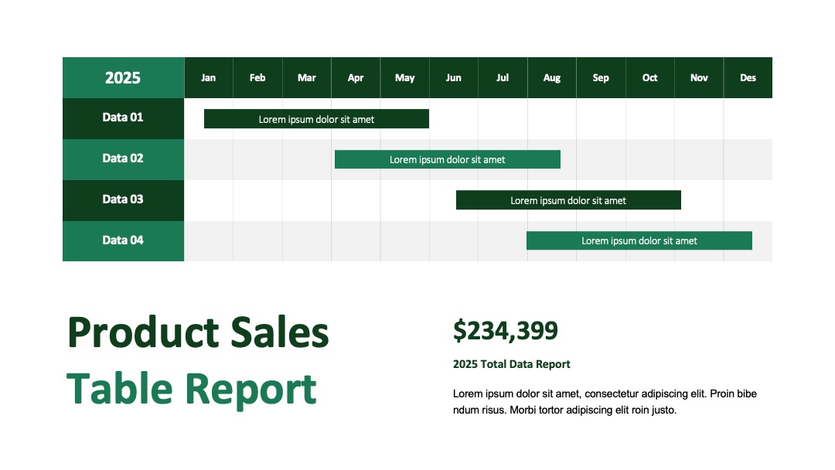This screenshot has height=470, width=835.
Task: Click the Oct month header cell
Action: click(x=649, y=78)
